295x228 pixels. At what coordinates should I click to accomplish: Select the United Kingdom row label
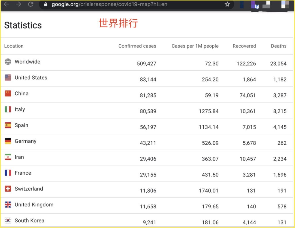click(34, 205)
